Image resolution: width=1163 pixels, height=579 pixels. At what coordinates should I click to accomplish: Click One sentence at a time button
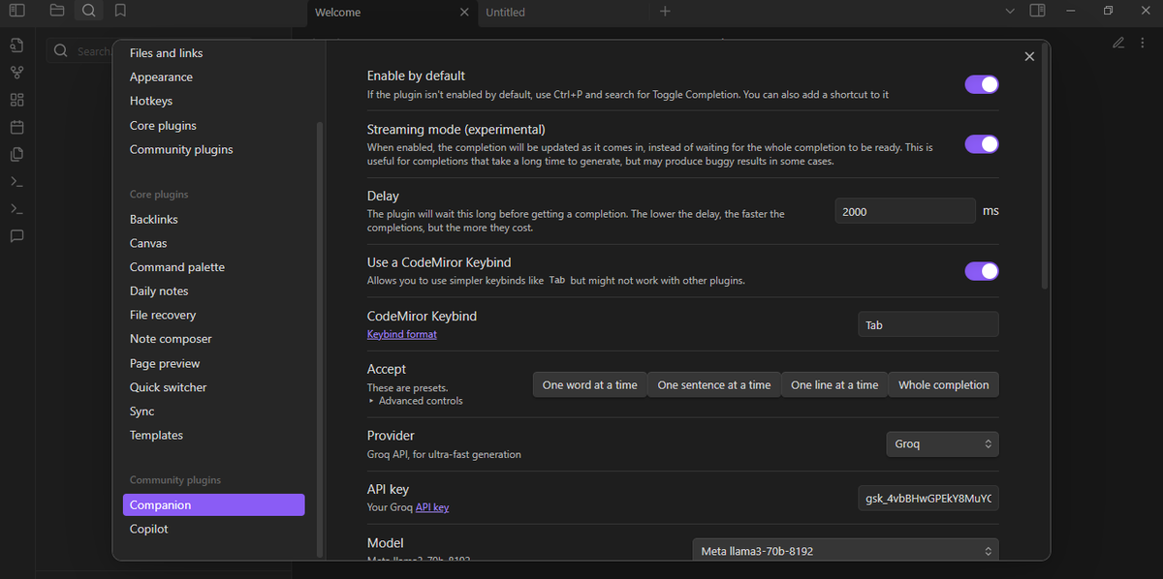tap(714, 384)
